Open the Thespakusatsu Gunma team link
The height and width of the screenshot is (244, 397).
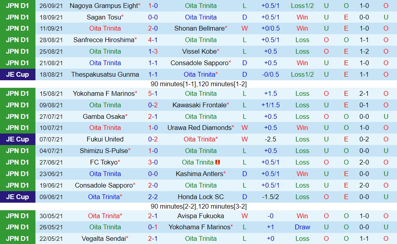tap(105, 74)
